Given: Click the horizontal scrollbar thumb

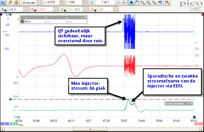Looking at the screenshot, I should coord(90,129).
